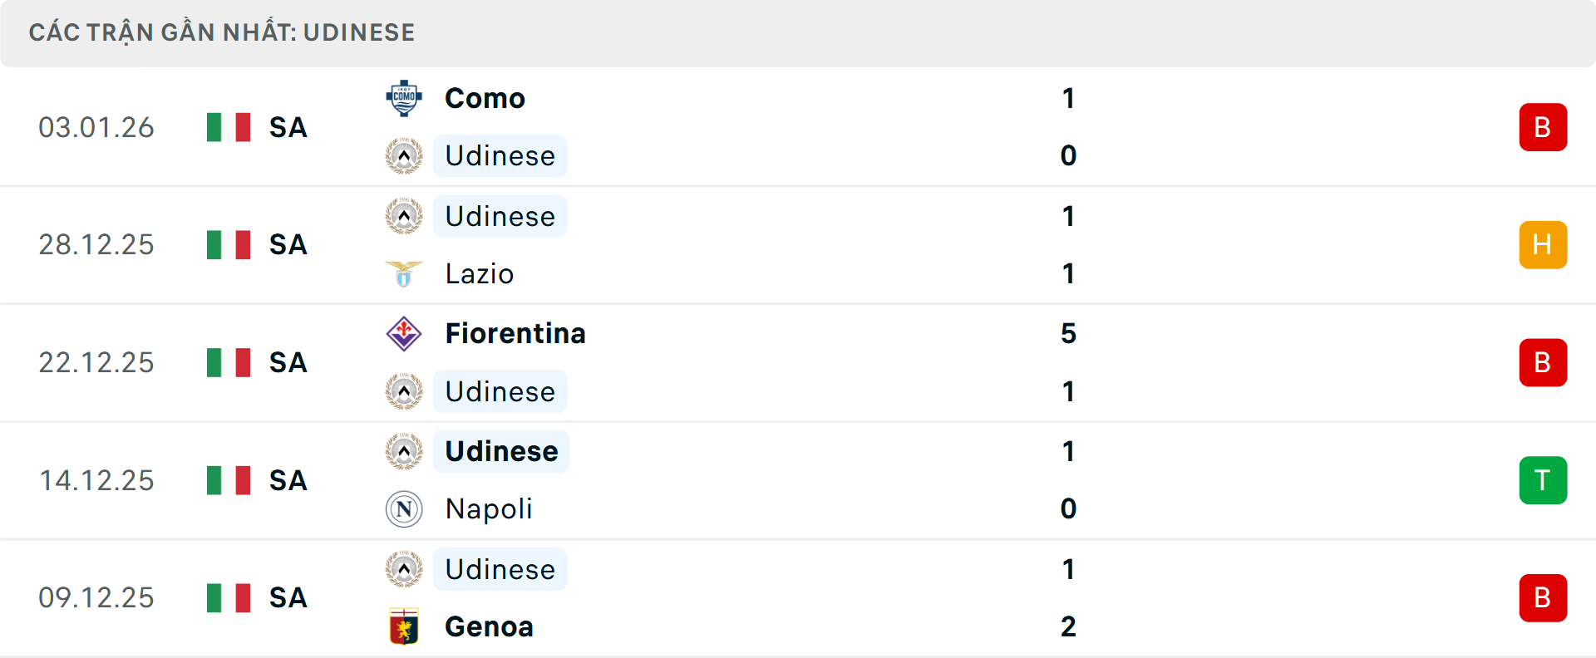The image size is (1596, 658).
Task: Click red B badge for Como match
Action: tap(1543, 127)
